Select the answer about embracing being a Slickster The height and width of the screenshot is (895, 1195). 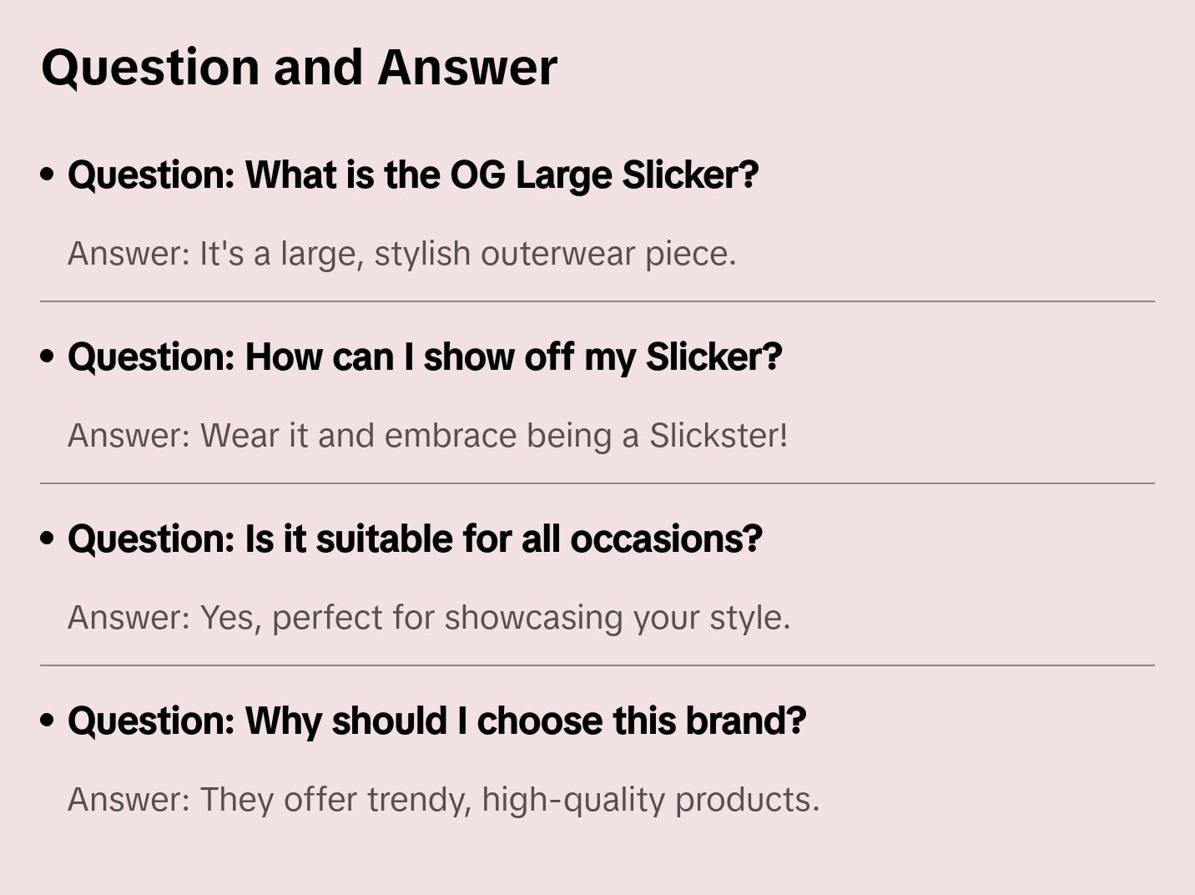tap(427, 436)
